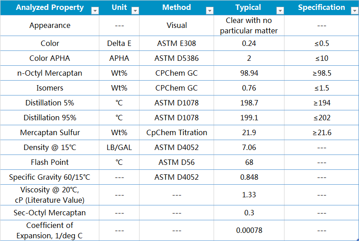Open the Unit column filter dropdown

(x=135, y=11)
